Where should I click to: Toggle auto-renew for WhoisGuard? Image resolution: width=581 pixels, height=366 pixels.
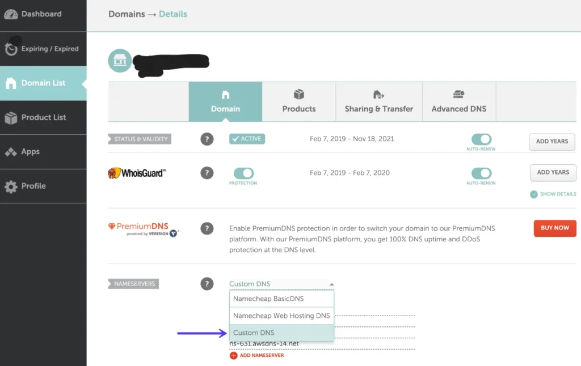[x=482, y=172]
